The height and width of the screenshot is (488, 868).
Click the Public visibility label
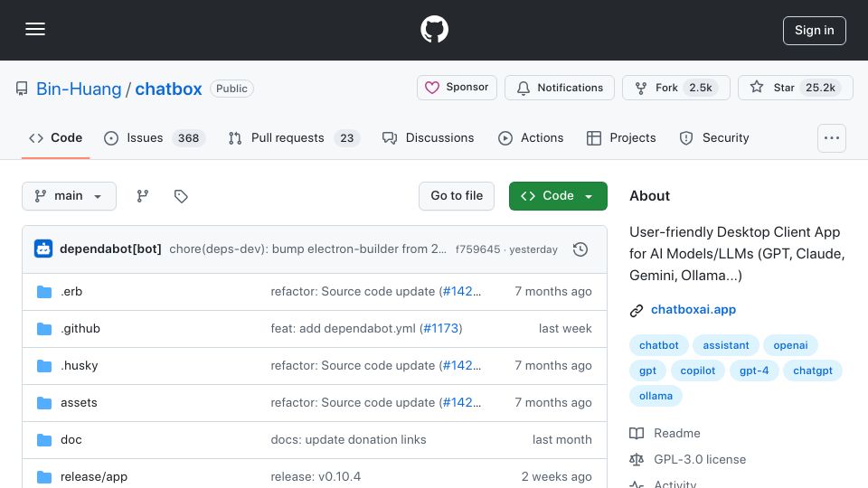coord(231,89)
